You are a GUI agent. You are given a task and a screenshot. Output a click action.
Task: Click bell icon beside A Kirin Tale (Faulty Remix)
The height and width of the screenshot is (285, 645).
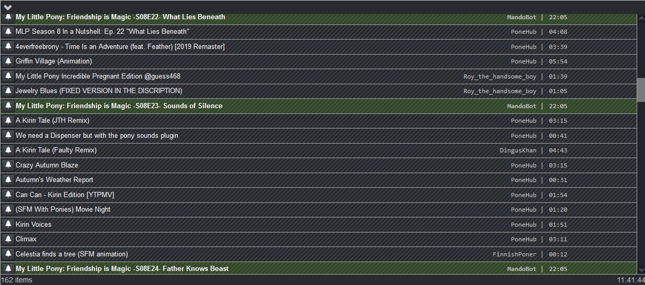(x=8, y=150)
